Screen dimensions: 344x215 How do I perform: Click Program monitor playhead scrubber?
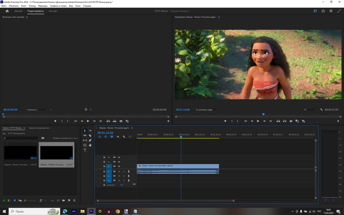[263, 114]
